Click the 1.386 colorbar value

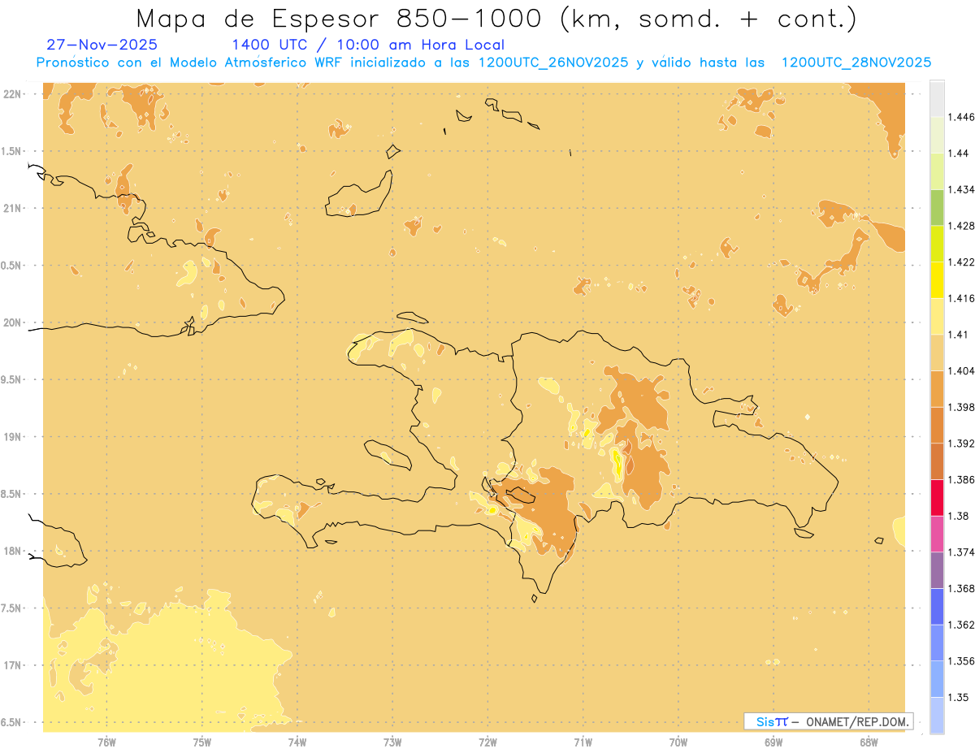[960, 479]
